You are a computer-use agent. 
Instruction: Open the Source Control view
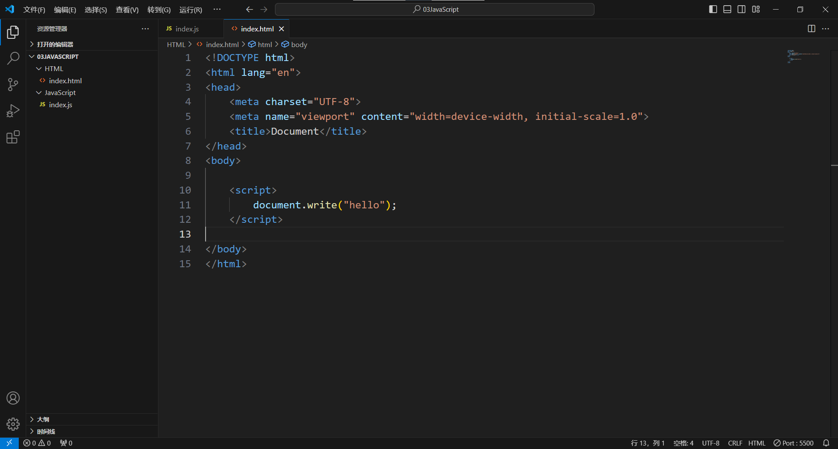tap(13, 85)
